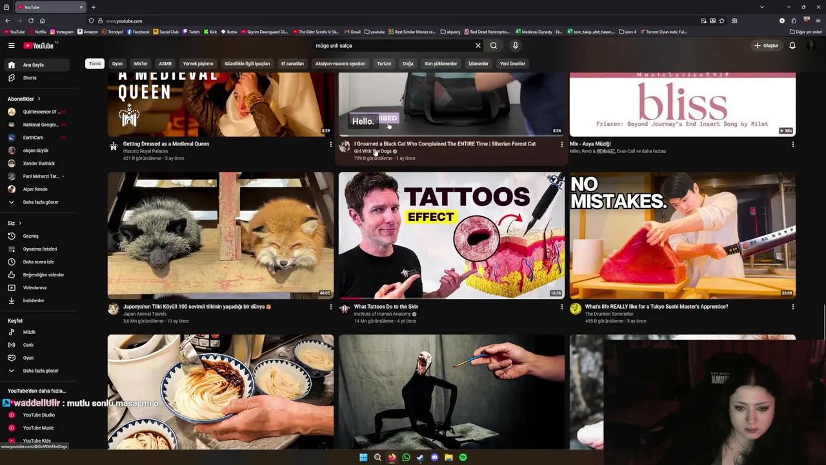The image size is (826, 465).
Task: Expand Abonelikler section chevron
Action: click(39, 99)
